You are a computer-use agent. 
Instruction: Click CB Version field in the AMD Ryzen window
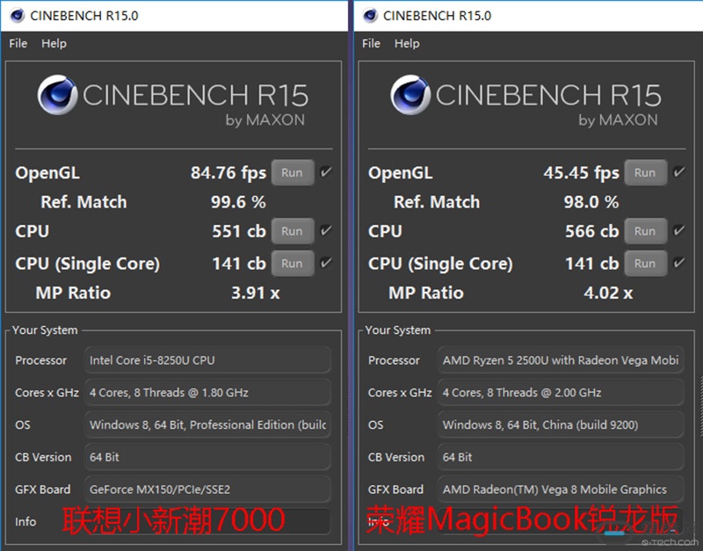(x=561, y=457)
